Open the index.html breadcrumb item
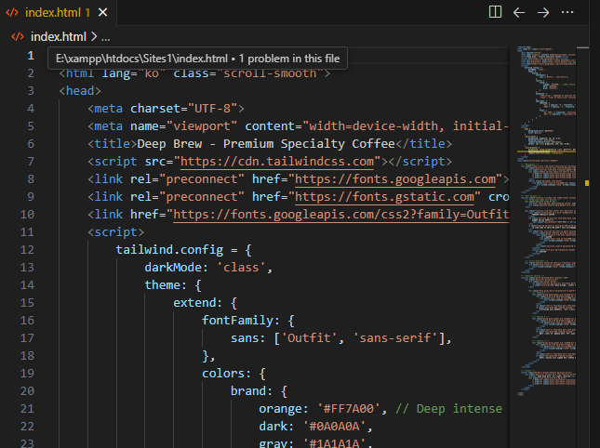Viewport: 600px width, 448px height. pos(58,36)
